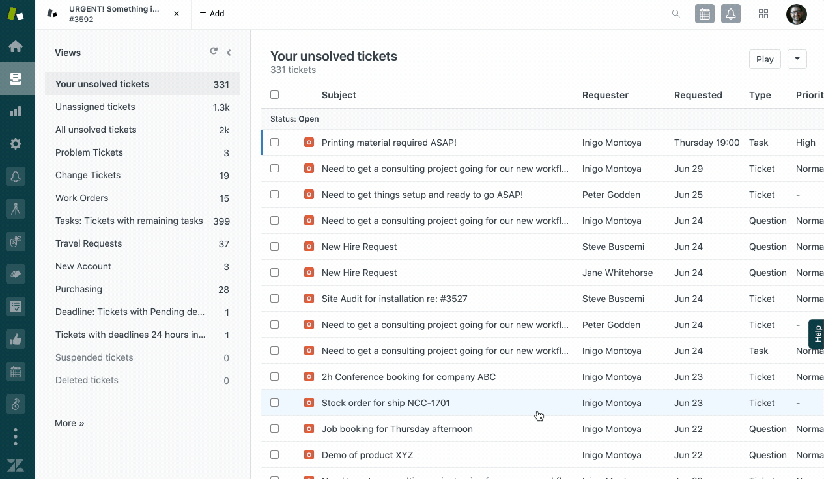Screen dimensions: 824x479
Task: Click the search magnifier in the top bar
Action: [x=675, y=13]
